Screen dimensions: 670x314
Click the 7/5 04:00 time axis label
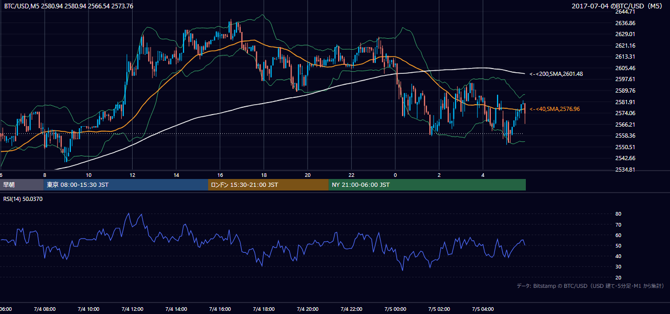coord(483,309)
